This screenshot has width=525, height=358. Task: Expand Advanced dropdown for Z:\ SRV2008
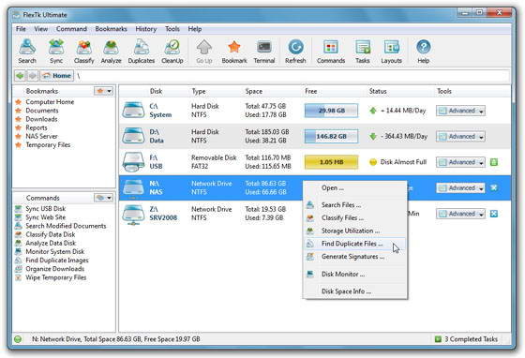[460, 214]
